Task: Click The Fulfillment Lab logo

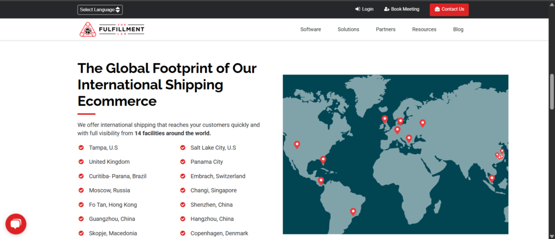Action: click(x=112, y=29)
